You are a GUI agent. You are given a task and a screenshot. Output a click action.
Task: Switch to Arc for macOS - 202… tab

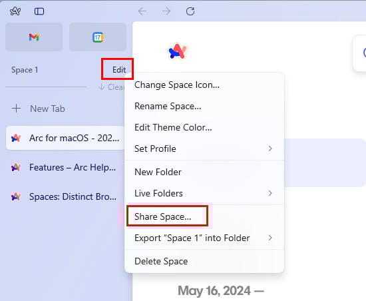click(x=65, y=138)
